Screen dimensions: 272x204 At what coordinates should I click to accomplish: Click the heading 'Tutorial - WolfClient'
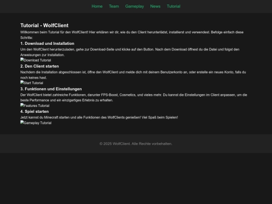click(x=44, y=25)
